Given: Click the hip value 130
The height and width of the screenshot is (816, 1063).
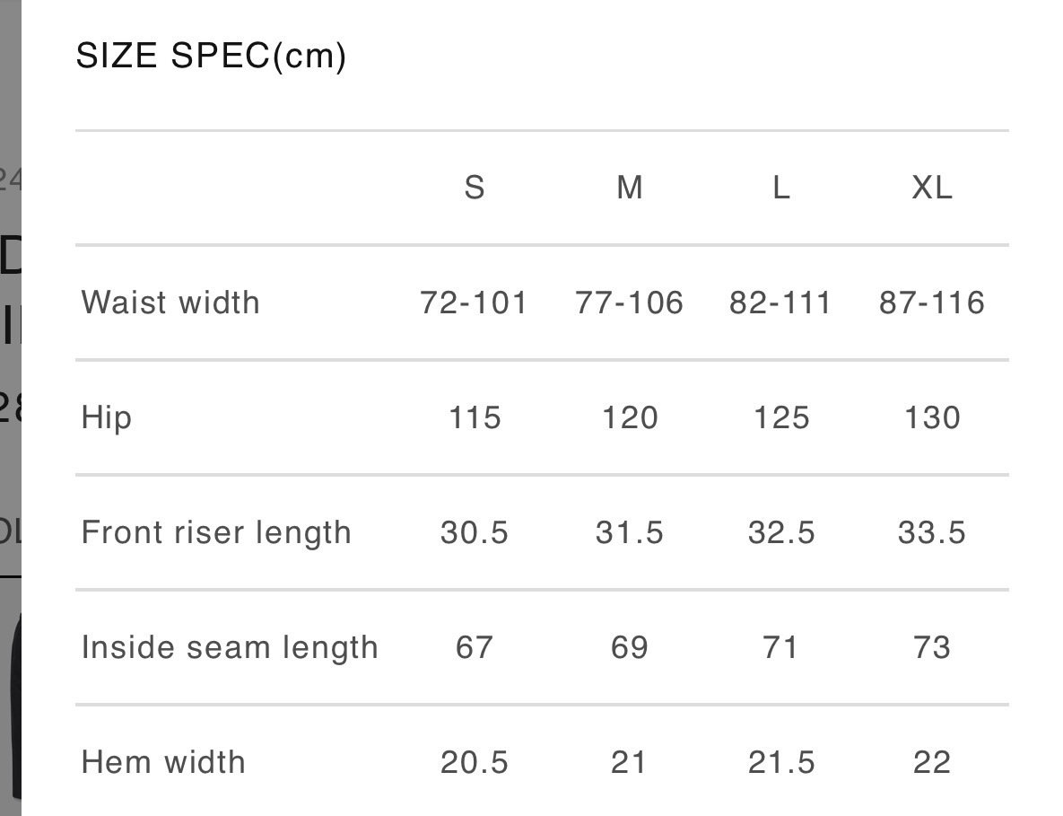Looking at the screenshot, I should click(931, 417).
